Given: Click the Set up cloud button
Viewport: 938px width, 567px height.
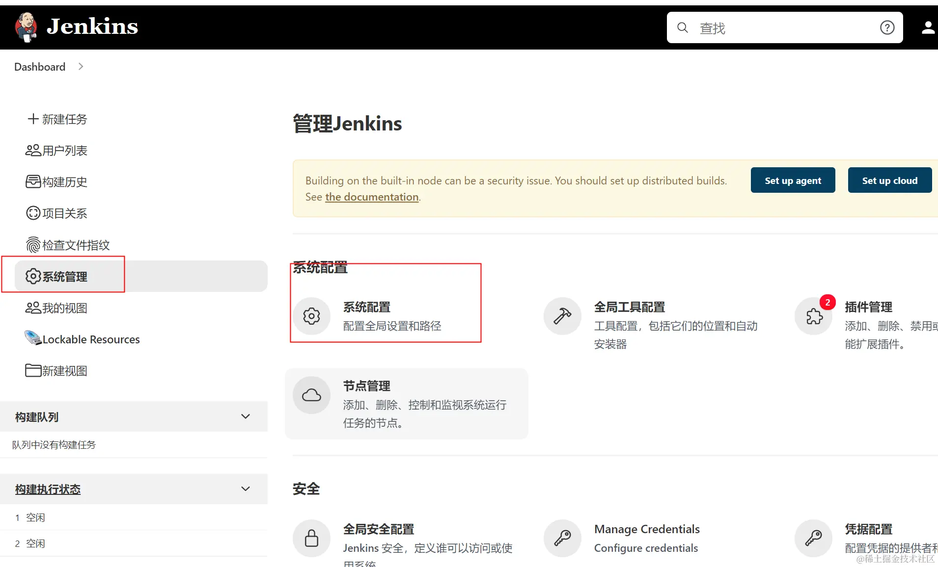Looking at the screenshot, I should [x=889, y=180].
